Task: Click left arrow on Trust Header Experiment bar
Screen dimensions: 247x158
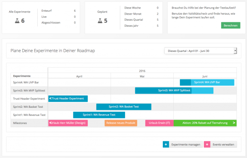Action: click(50, 98)
